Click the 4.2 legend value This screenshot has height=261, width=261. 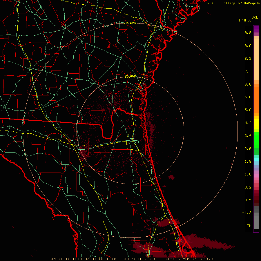pyautogui.click(x=248, y=123)
